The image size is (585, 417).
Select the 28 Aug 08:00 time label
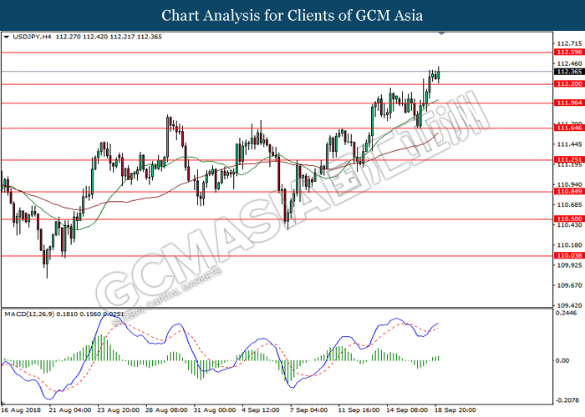166,410
